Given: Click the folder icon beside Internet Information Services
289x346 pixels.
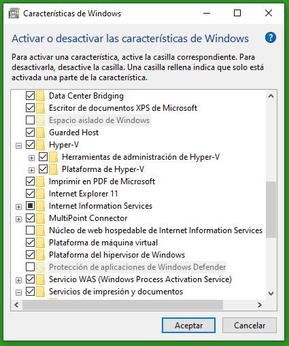Looking at the screenshot, I should click(41, 206).
